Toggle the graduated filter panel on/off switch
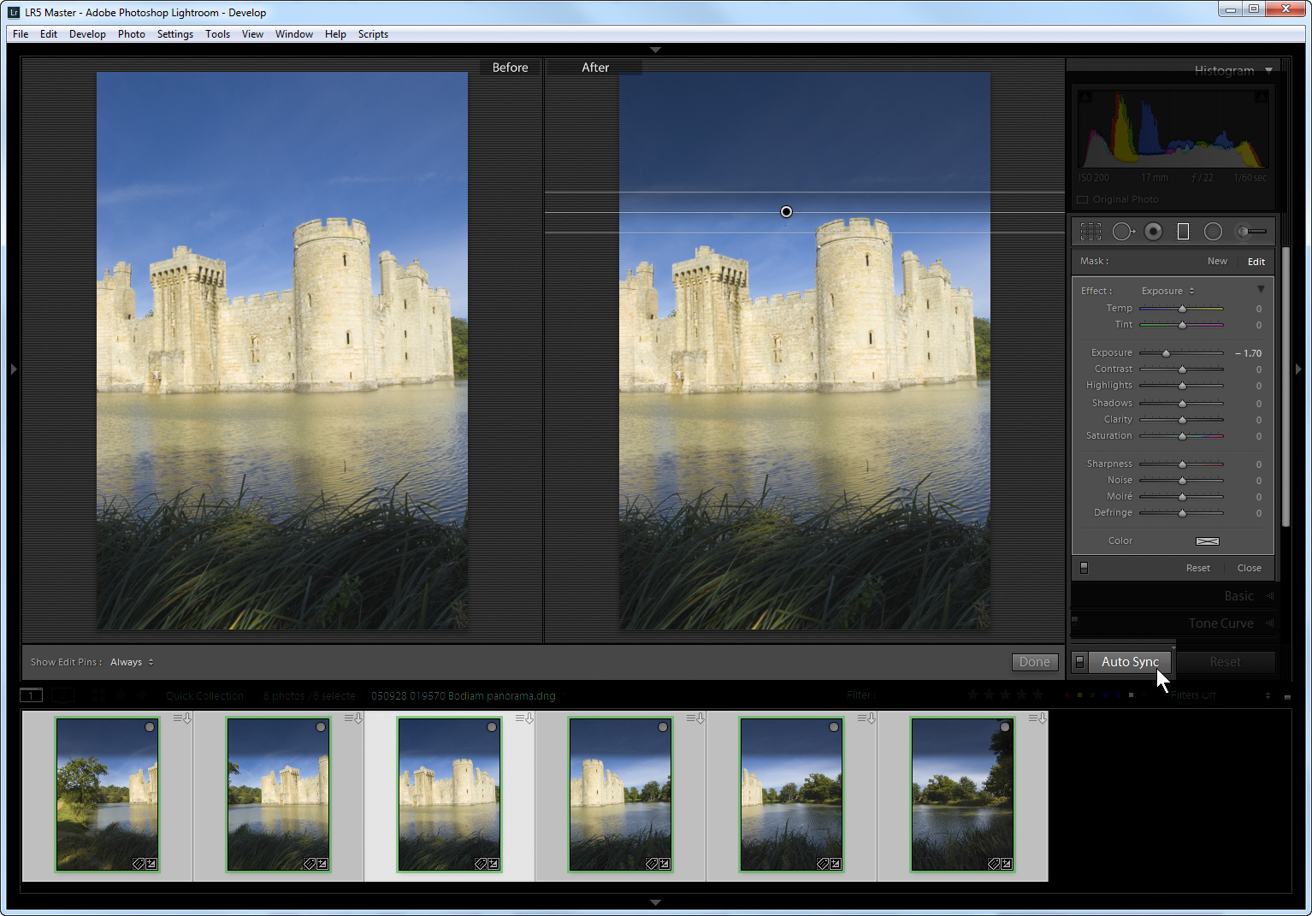Screen dimensions: 1312x916 pyautogui.click(x=1084, y=568)
